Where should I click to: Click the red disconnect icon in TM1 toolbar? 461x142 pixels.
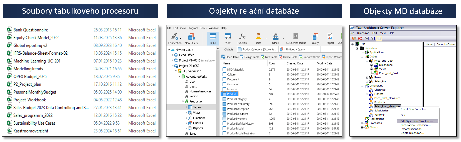coord(360,38)
